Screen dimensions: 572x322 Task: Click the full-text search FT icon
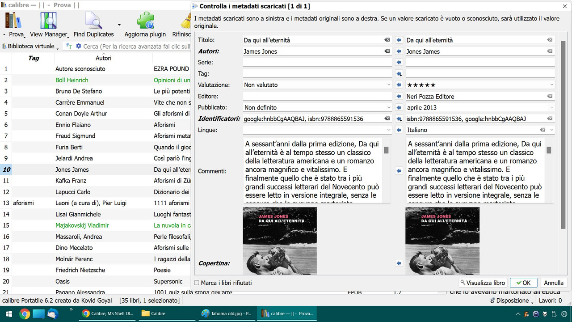69,46
